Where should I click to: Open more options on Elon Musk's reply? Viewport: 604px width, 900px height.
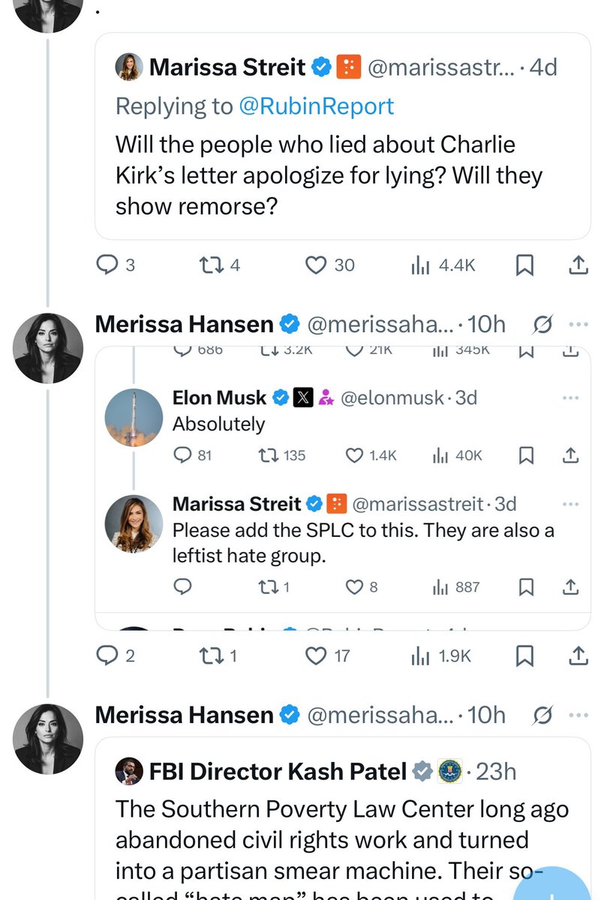(x=570, y=398)
